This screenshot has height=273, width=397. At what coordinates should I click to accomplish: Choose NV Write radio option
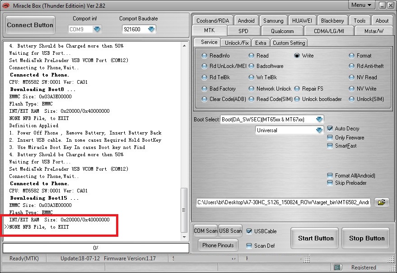pyautogui.click(x=351, y=89)
